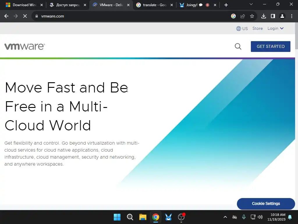Bookmark this page with star icon
The image size is (298, 224).
click(x=252, y=16)
